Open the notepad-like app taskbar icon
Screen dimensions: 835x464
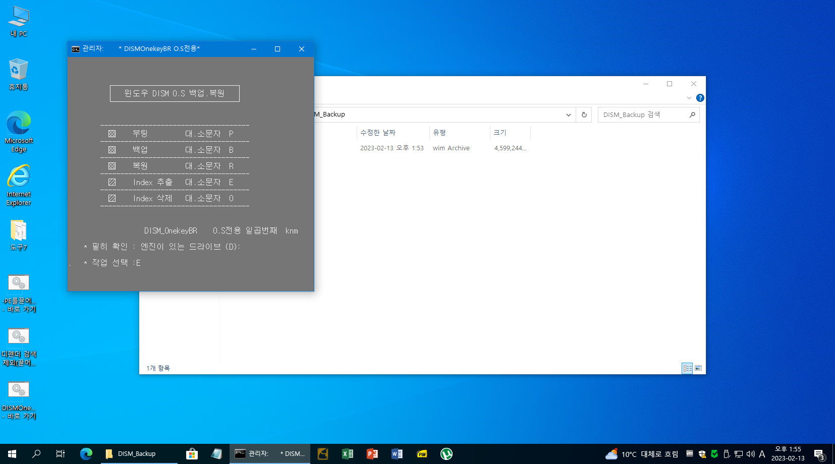point(216,454)
